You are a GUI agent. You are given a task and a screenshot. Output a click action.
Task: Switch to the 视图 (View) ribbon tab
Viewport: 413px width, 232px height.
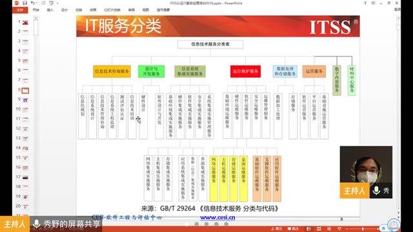[146, 10]
